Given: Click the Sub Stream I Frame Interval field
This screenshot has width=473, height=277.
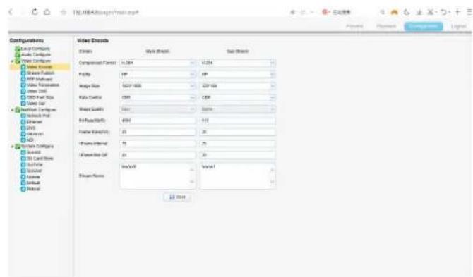Looking at the screenshot, I should click(x=237, y=144).
